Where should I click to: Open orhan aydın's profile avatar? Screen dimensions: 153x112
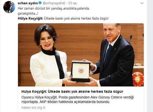click(9, 7)
